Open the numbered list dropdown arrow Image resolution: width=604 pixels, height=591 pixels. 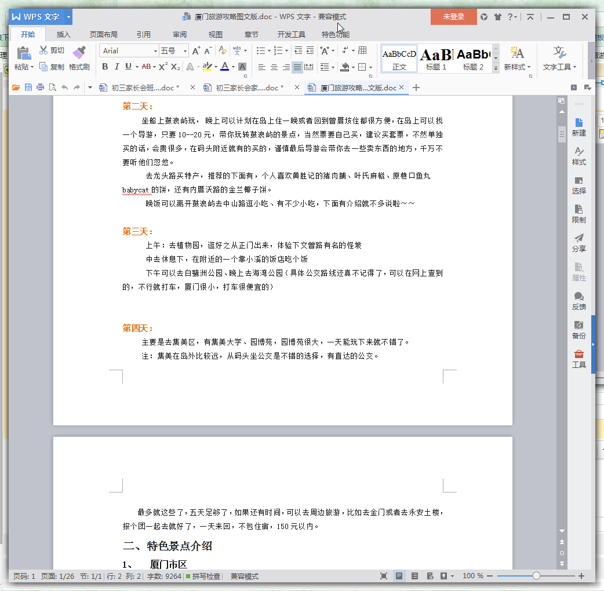tap(286, 50)
